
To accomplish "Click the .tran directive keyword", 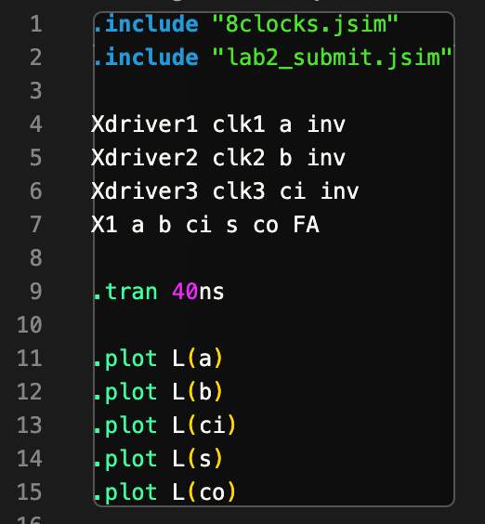I will point(125,292).
